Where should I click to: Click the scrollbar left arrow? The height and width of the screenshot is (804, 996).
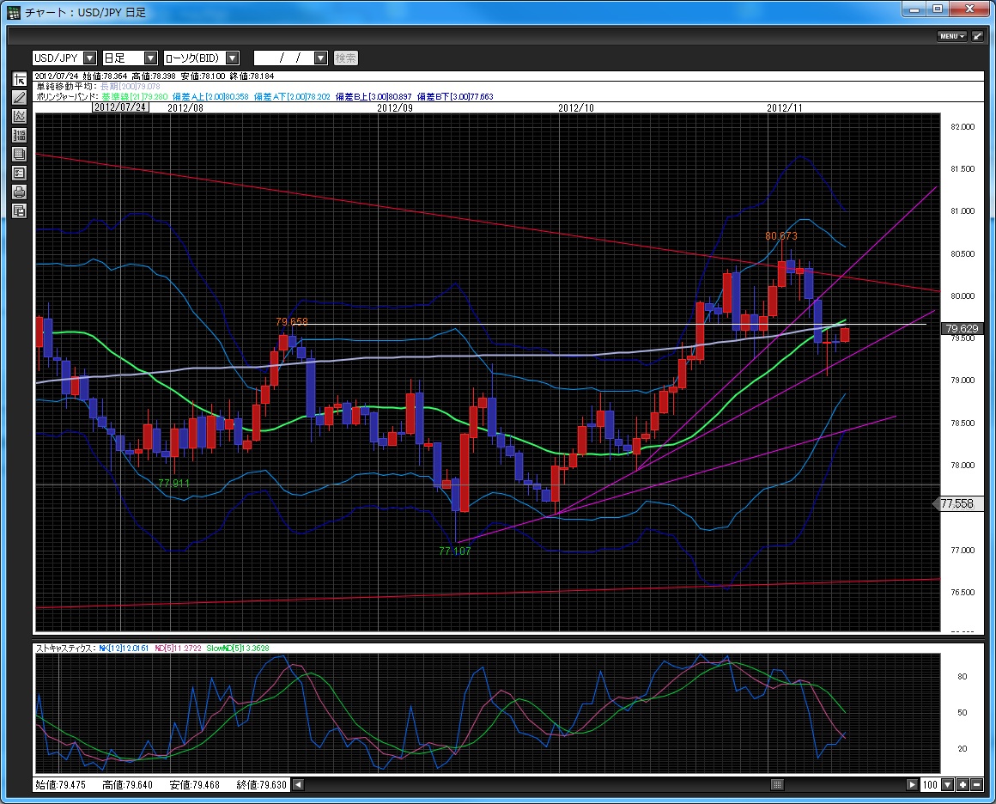click(297, 785)
